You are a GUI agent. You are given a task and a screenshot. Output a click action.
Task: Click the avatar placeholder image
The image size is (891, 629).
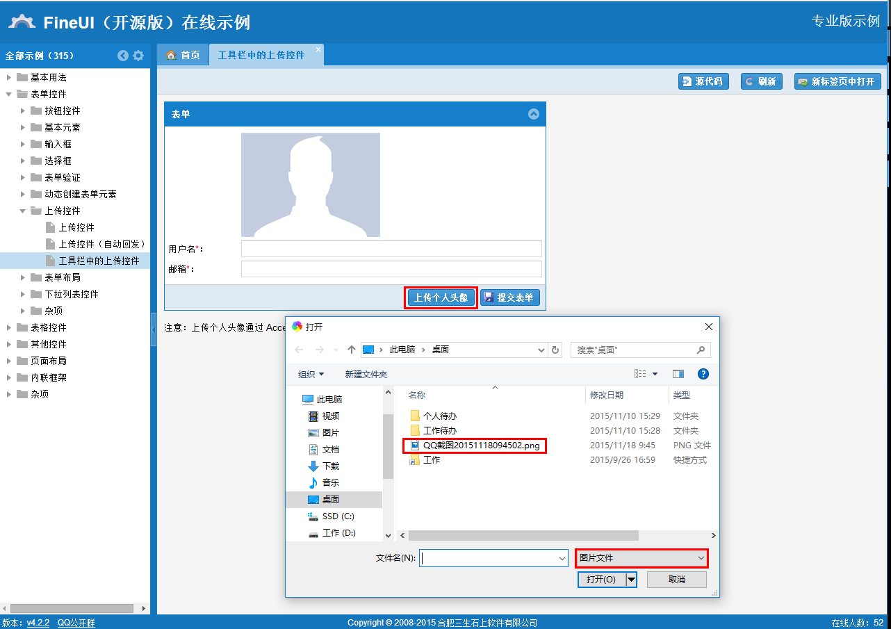click(311, 185)
